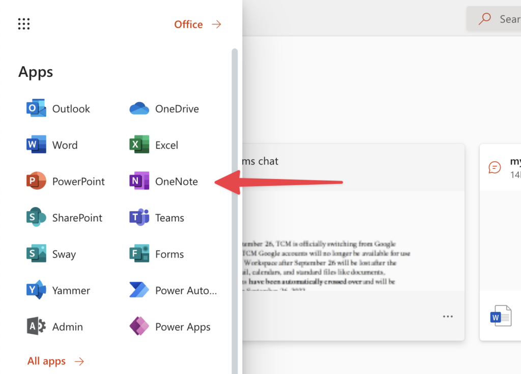Image resolution: width=521 pixels, height=374 pixels.
Task: Launch Excel from its icon
Action: point(139,145)
